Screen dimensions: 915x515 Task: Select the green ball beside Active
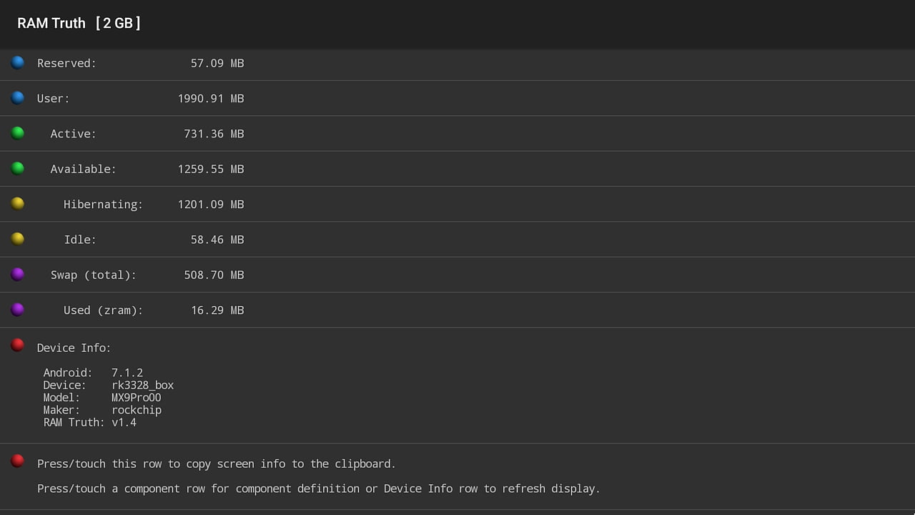point(18,133)
